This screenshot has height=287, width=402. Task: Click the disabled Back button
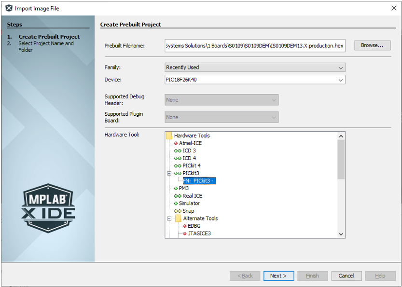245,276
